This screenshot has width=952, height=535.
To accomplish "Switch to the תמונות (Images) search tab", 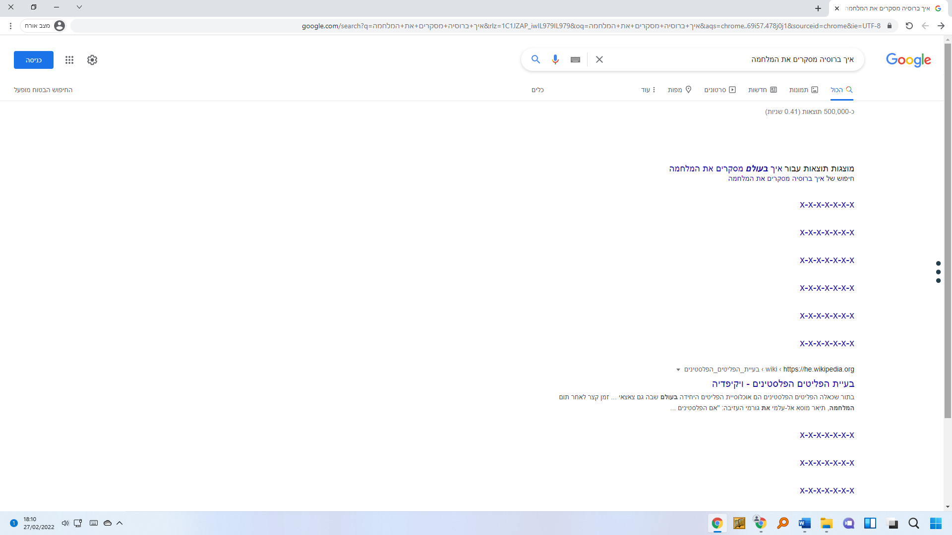I will tap(804, 90).
